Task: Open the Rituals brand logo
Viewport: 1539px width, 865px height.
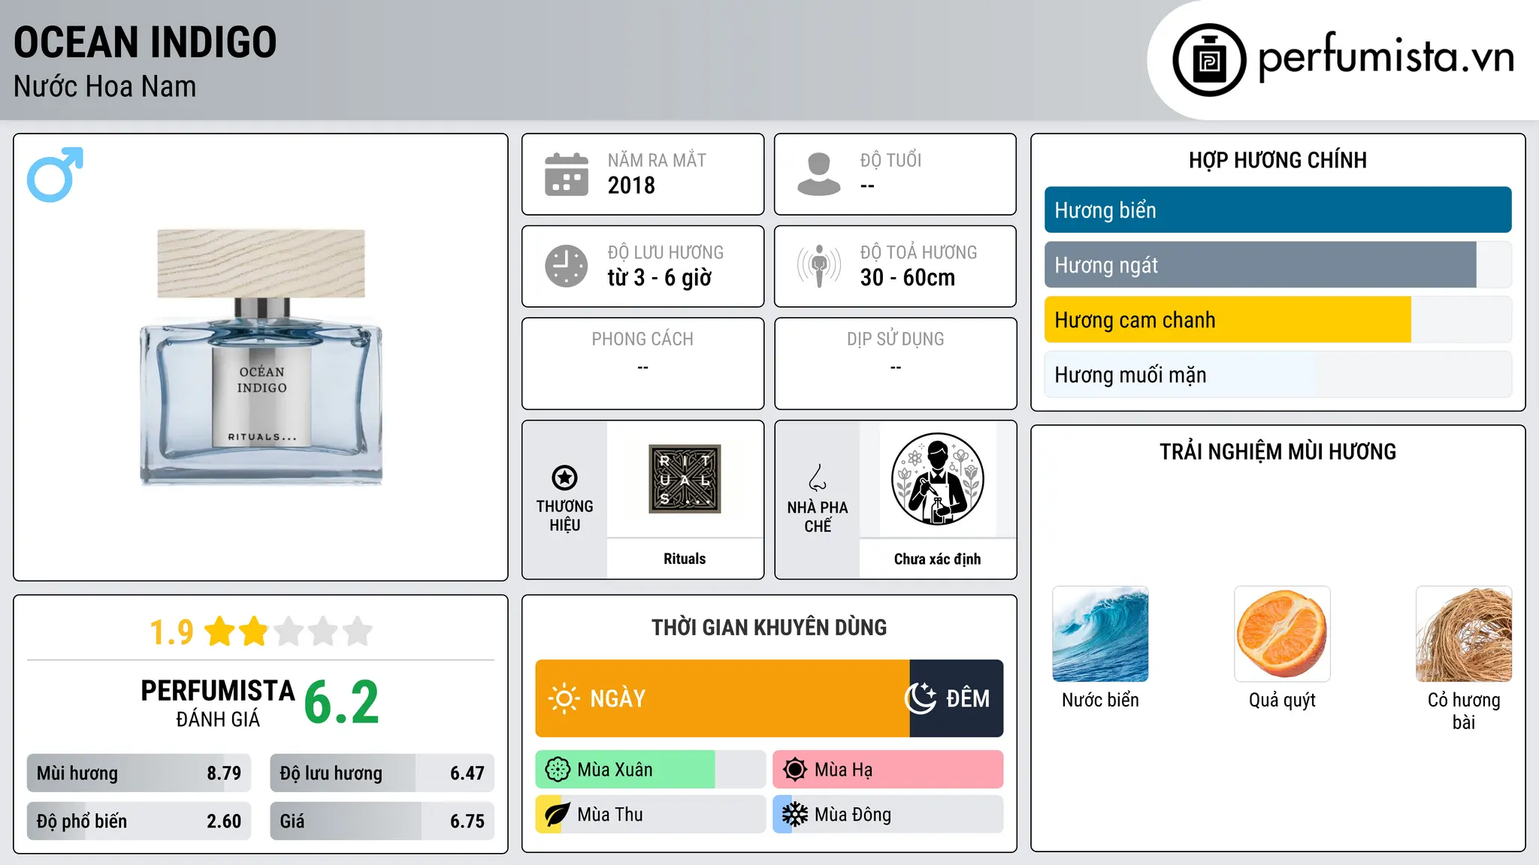Action: pyautogui.click(x=685, y=479)
